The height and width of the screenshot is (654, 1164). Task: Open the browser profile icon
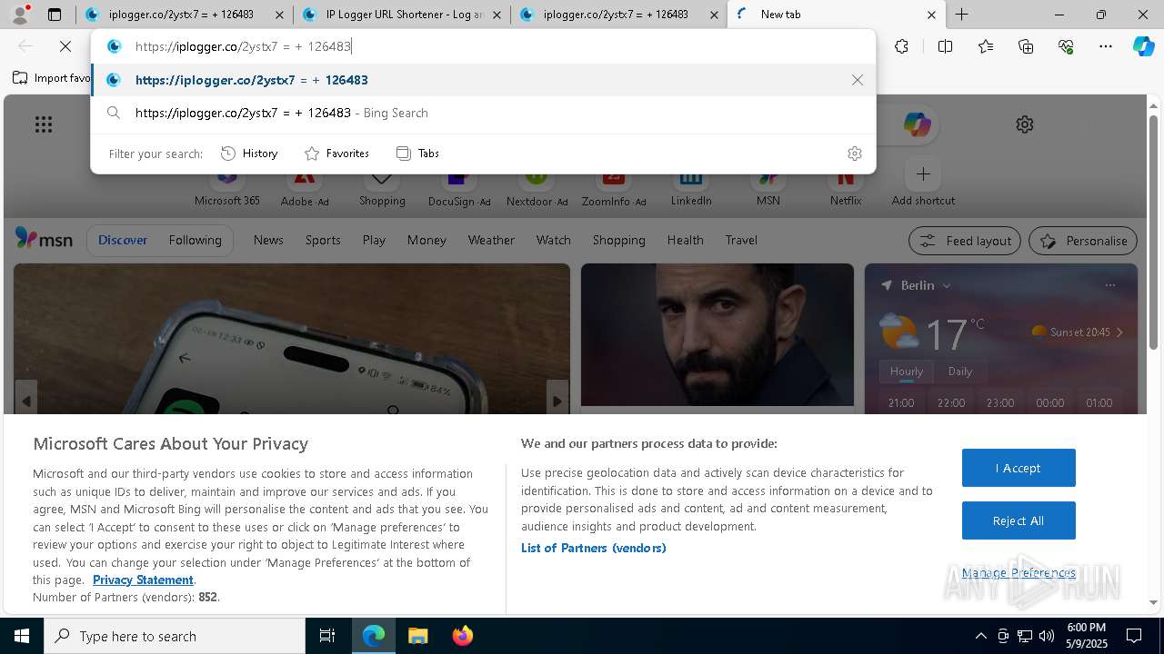[x=19, y=15]
